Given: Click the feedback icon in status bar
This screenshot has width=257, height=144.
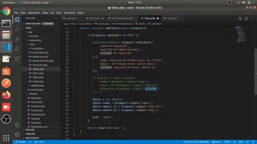Looking at the screenshot, I should coord(247,142).
